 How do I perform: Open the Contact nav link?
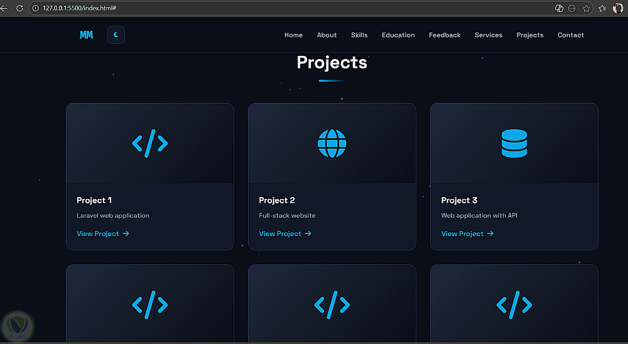(571, 35)
